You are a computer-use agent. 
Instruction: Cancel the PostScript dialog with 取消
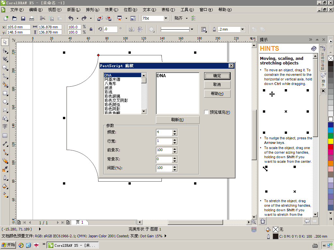point(217,85)
